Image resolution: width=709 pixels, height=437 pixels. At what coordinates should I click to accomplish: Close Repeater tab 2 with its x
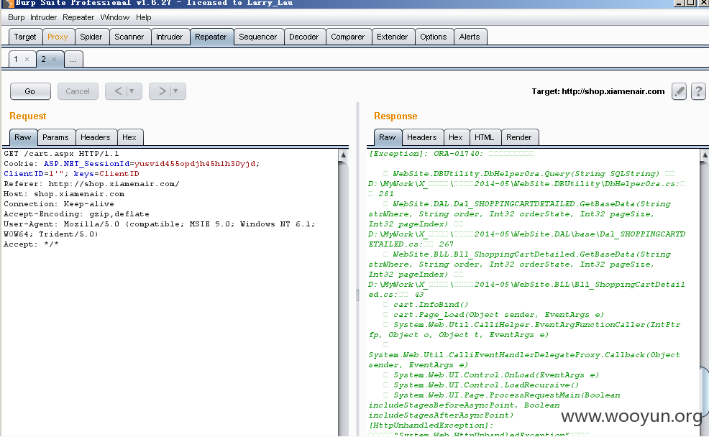point(54,59)
